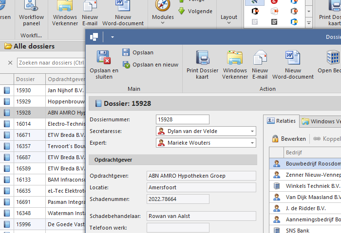Image resolution: width=341 pixels, height=233 pixels.
Task: Open the Workflow paneel in main ribbon
Action: pyautogui.click(x=31, y=14)
